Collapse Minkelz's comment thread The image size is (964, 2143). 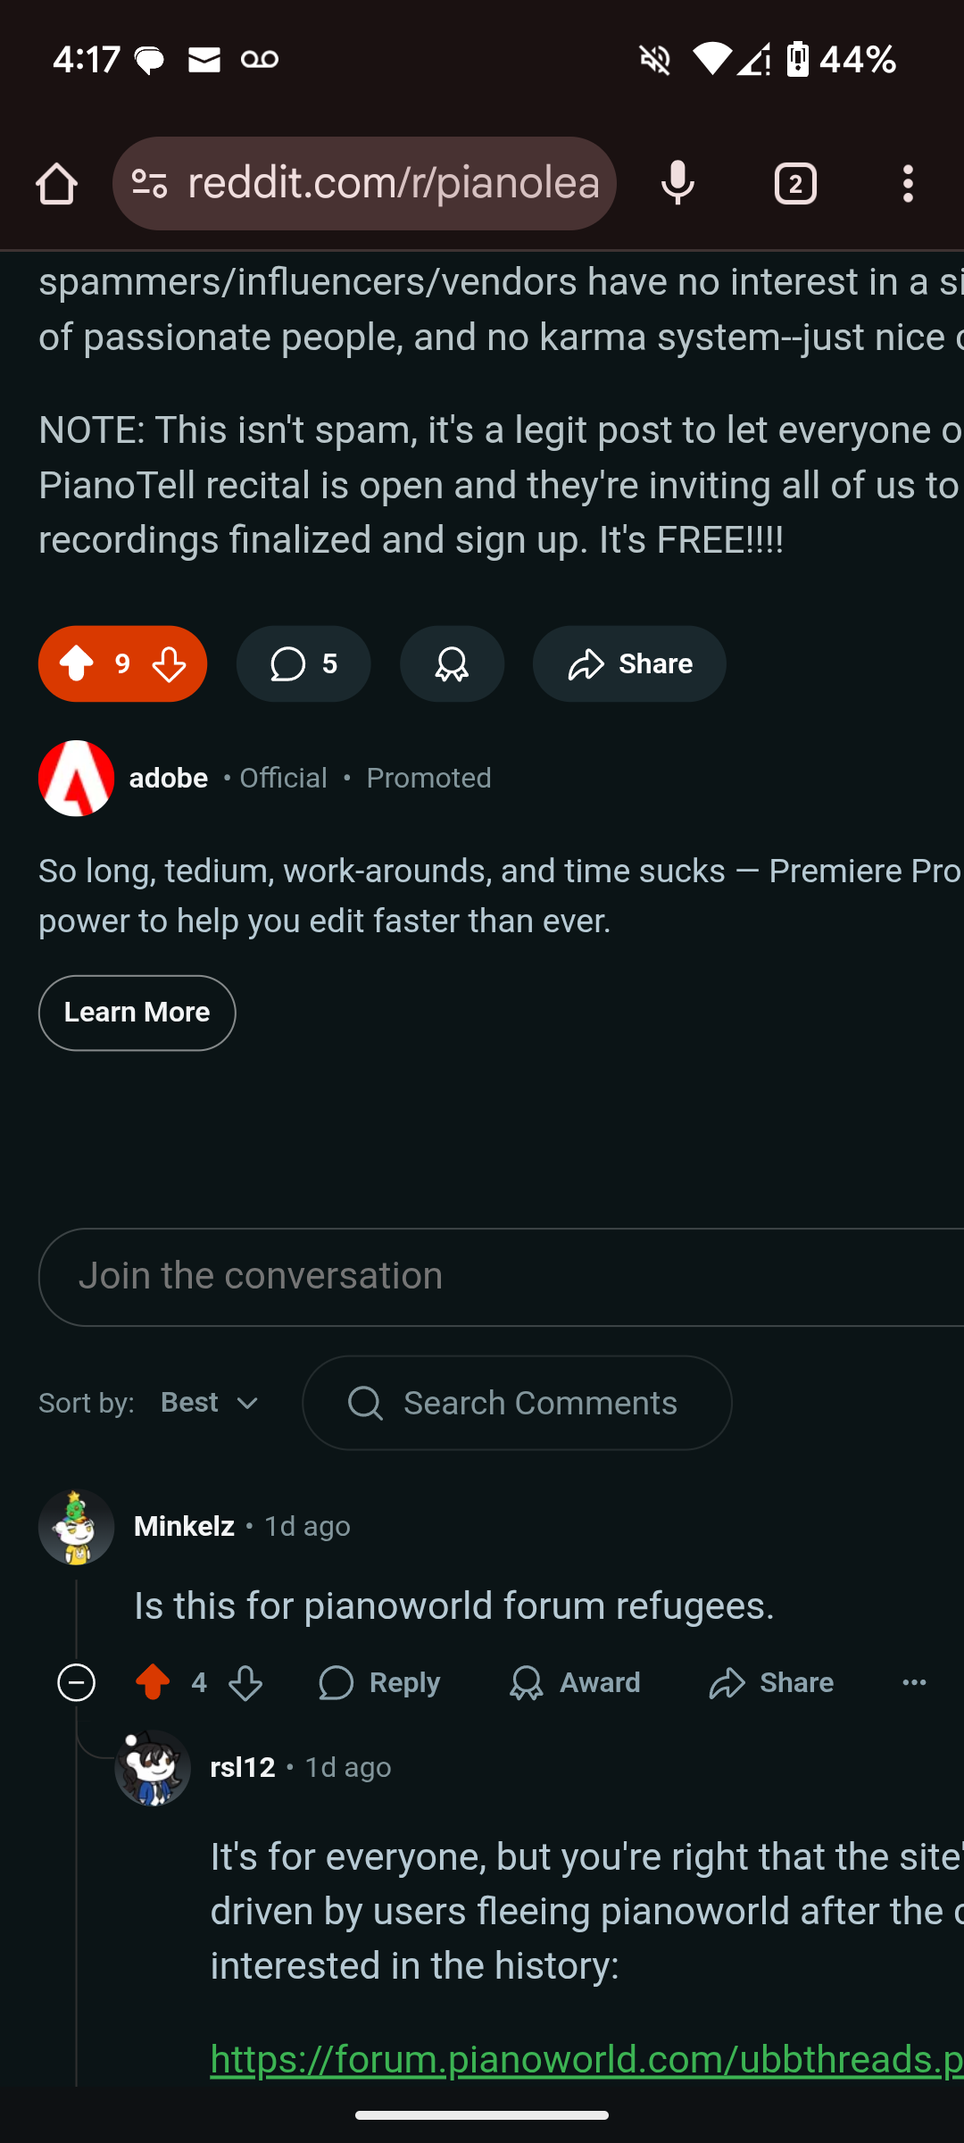[x=77, y=1683]
